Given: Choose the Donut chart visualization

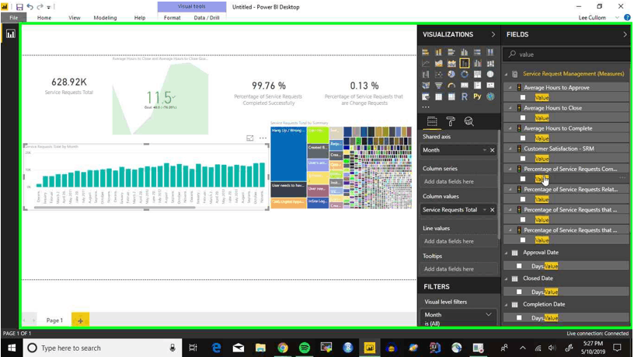Looking at the screenshot, I should (464, 75).
